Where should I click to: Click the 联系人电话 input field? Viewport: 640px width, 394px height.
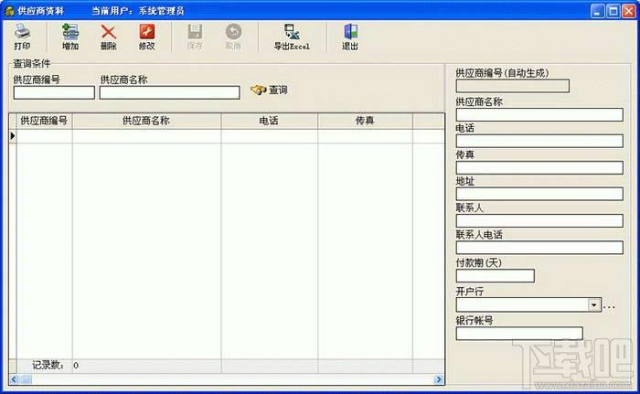click(539, 248)
